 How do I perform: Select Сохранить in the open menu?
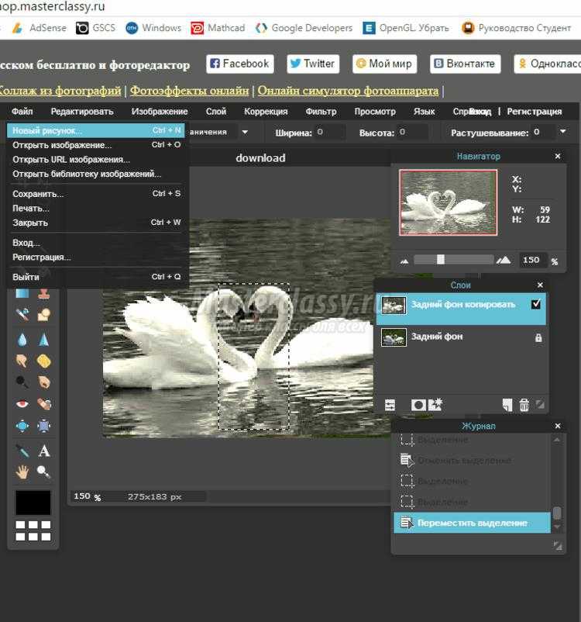[x=38, y=194]
